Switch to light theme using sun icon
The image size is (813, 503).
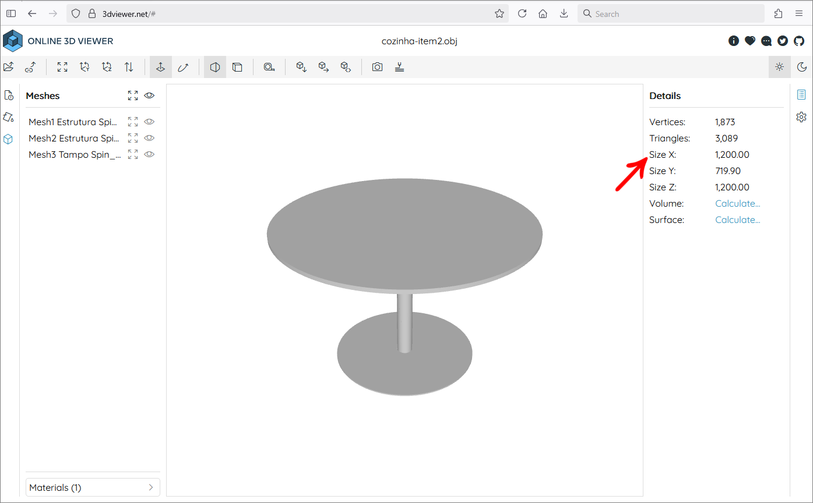(x=780, y=67)
